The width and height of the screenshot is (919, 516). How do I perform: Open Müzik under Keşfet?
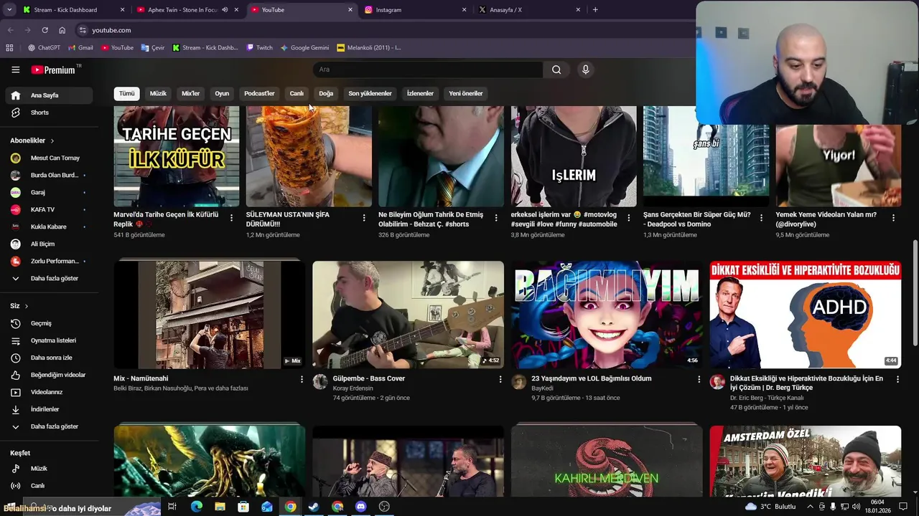[49, 469]
